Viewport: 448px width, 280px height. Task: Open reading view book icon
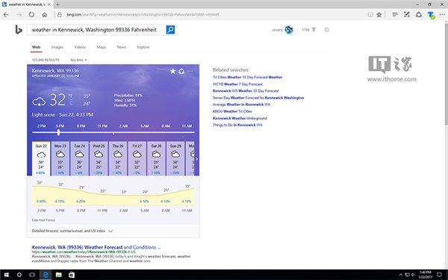tap(370, 15)
